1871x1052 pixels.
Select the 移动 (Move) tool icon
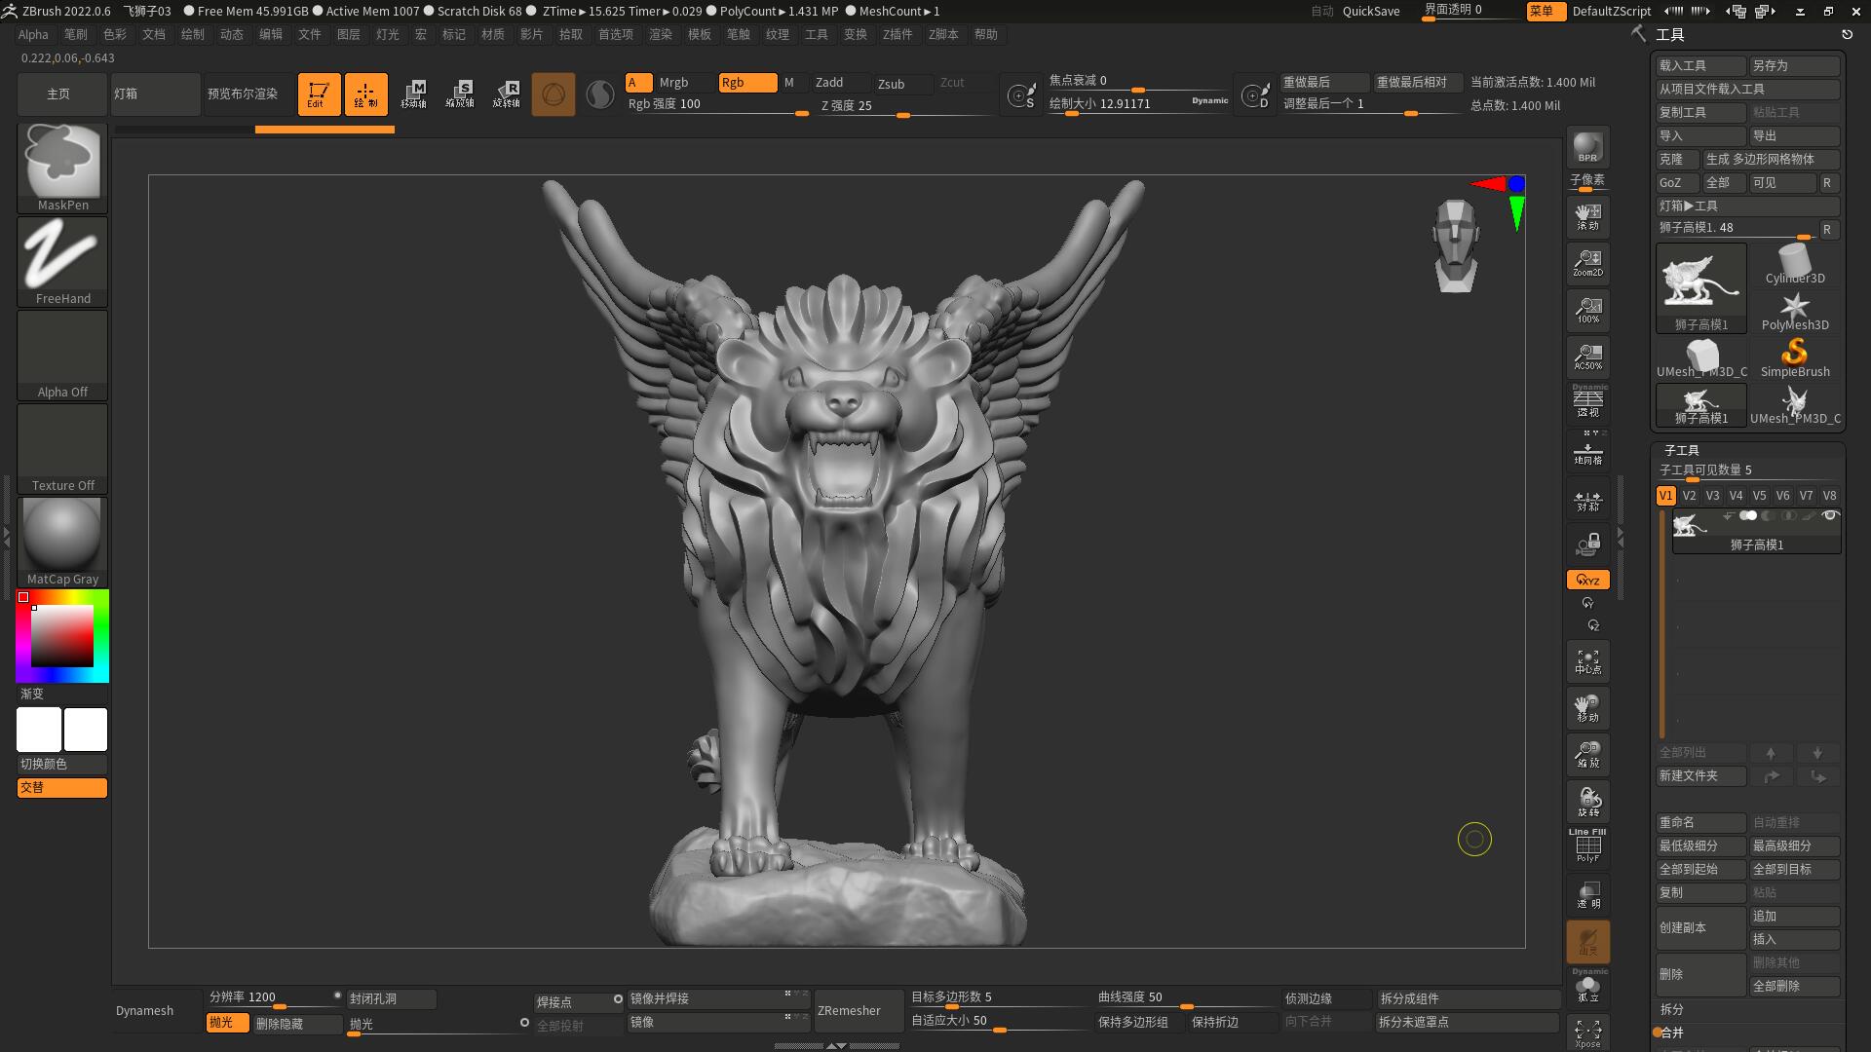coord(1587,708)
